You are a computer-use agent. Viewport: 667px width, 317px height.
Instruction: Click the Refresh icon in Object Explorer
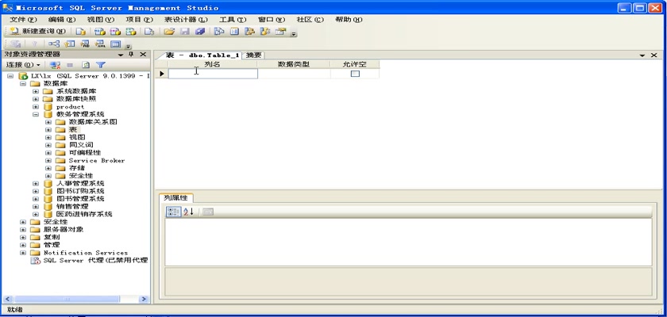[x=86, y=65]
